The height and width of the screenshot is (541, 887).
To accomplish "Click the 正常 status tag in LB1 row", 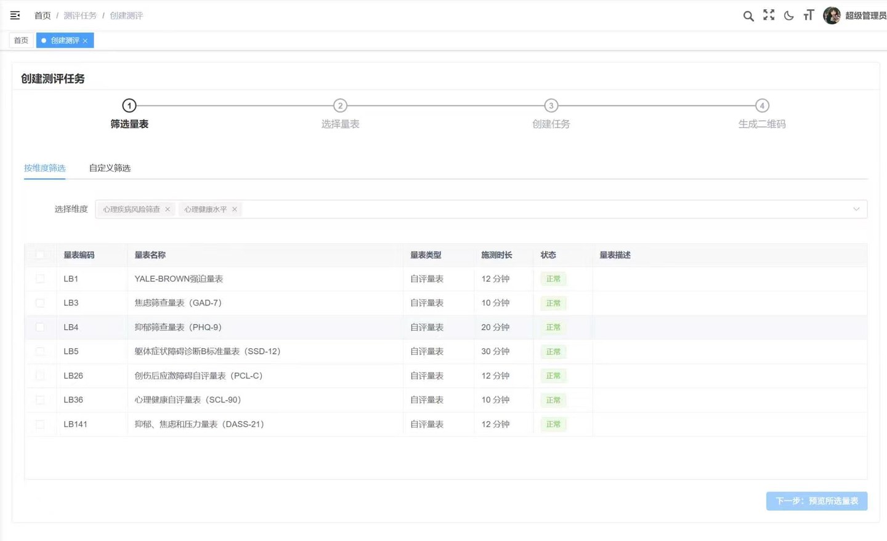I will pyautogui.click(x=553, y=279).
